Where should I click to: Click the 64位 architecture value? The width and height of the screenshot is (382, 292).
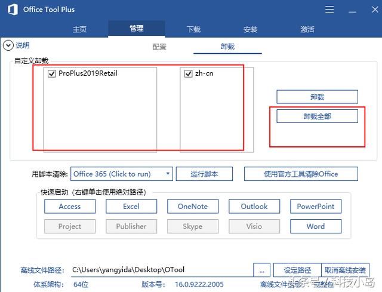coord(81,284)
